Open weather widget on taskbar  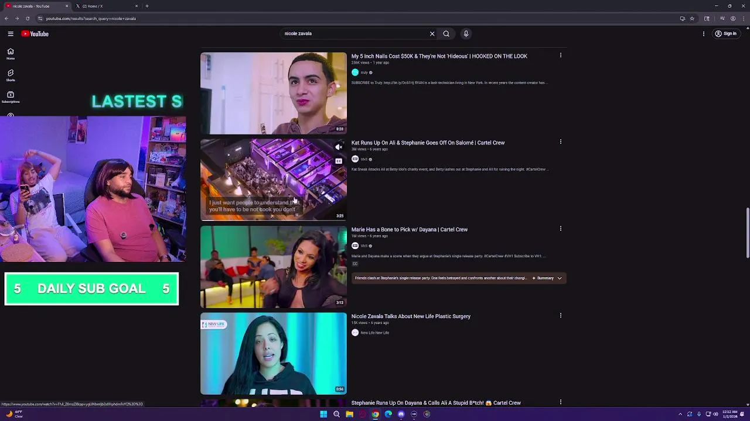(15, 414)
